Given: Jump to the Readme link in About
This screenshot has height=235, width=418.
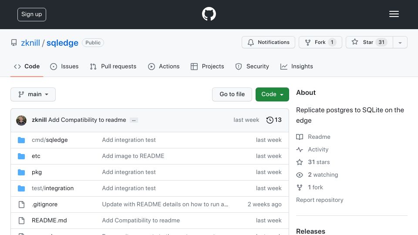Looking at the screenshot, I should point(319,137).
